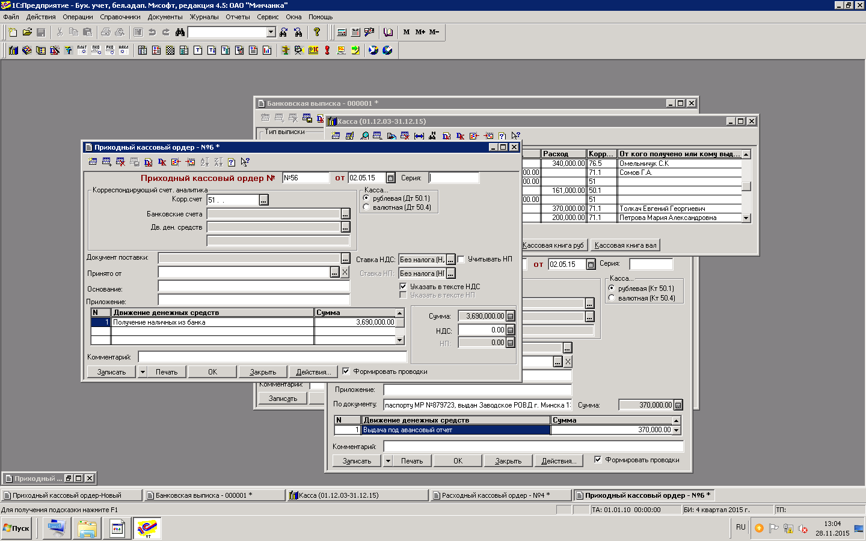Select рублевая (Кт 50.1) radio in Расходный ордер
866x541 pixels.
pyautogui.click(x=612, y=288)
